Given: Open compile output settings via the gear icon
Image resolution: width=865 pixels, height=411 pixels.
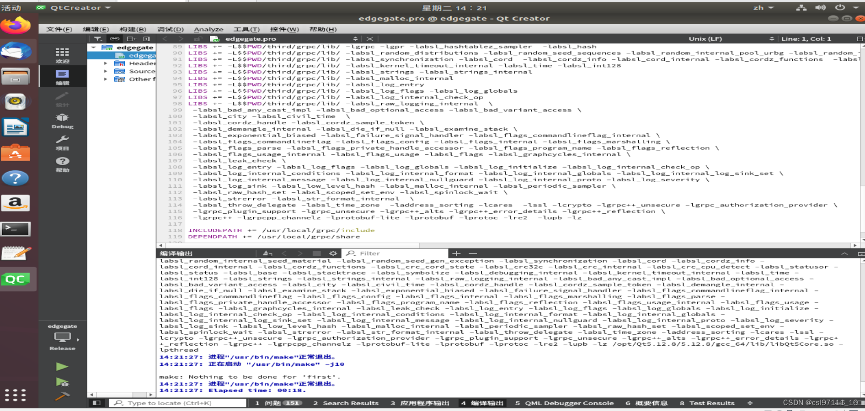Looking at the screenshot, I should (x=333, y=253).
